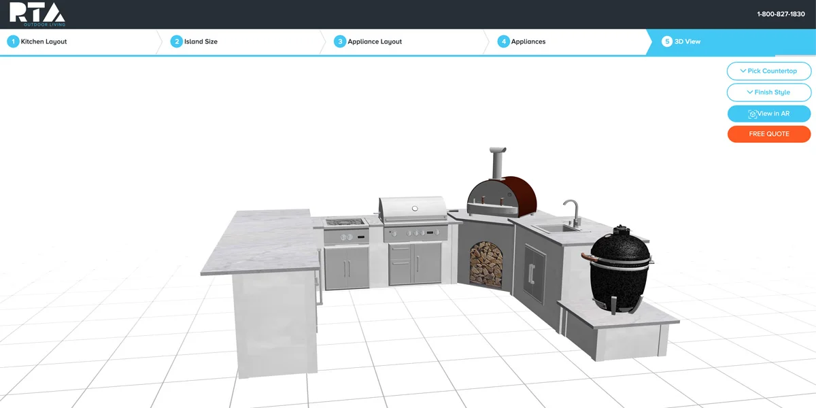Click the numbered circle for step 3

pos(339,41)
